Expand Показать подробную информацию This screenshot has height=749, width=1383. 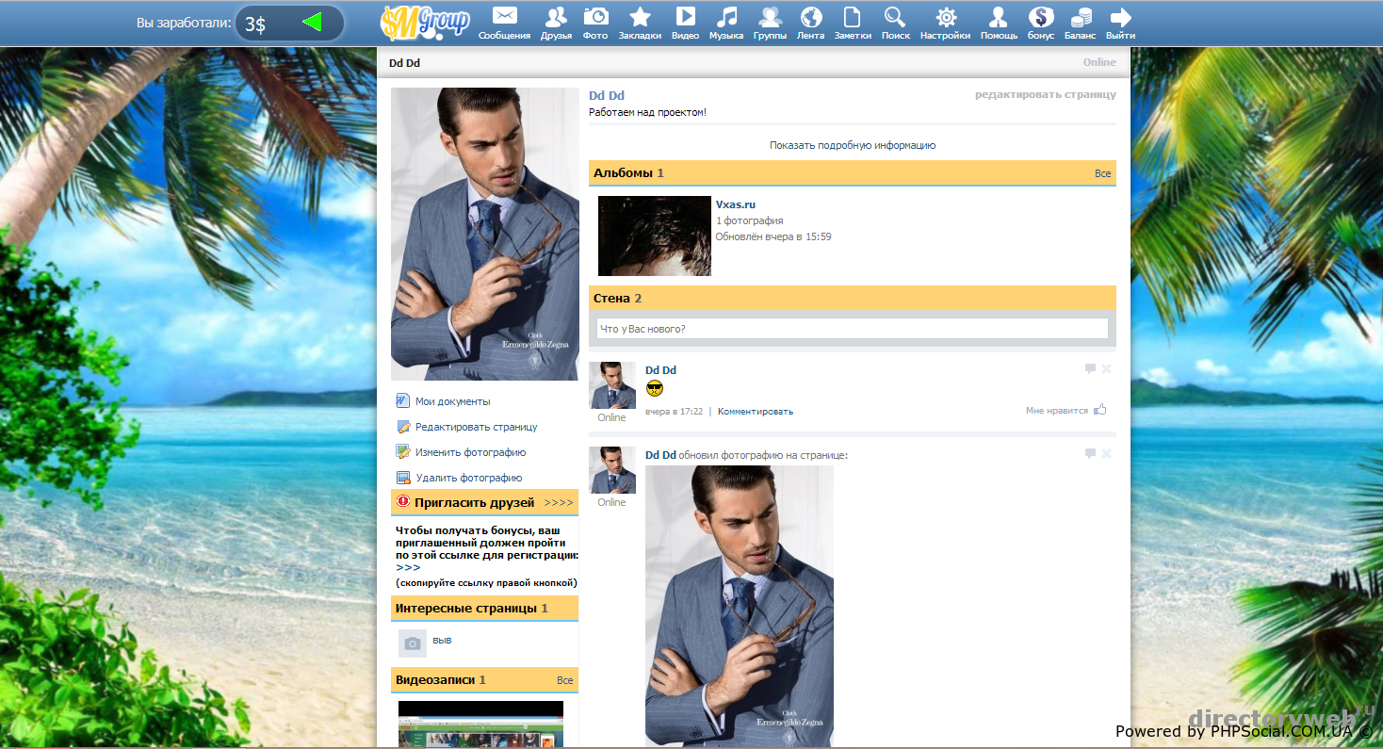852,145
